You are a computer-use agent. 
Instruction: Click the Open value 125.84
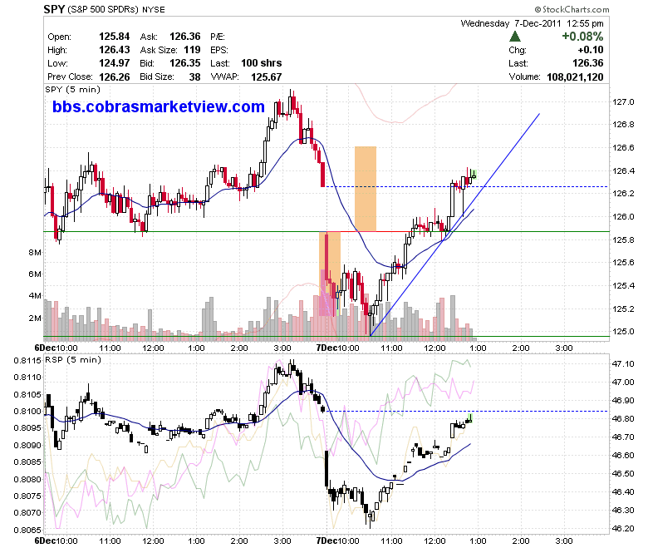tap(114, 37)
